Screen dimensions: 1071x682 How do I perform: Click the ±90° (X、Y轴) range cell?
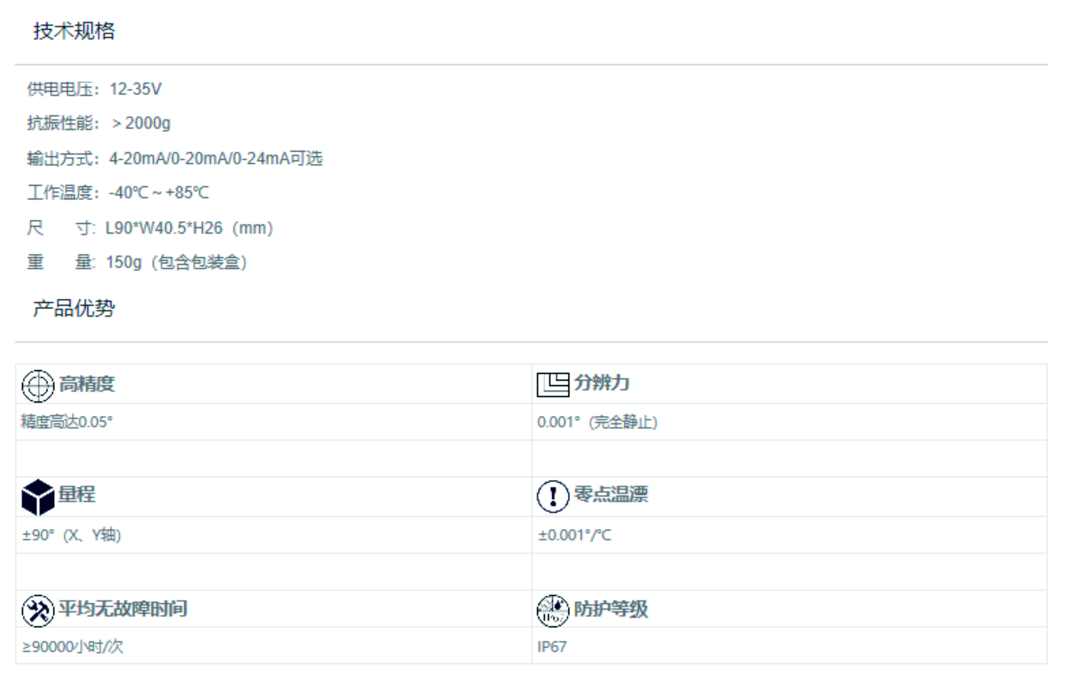coord(72,535)
